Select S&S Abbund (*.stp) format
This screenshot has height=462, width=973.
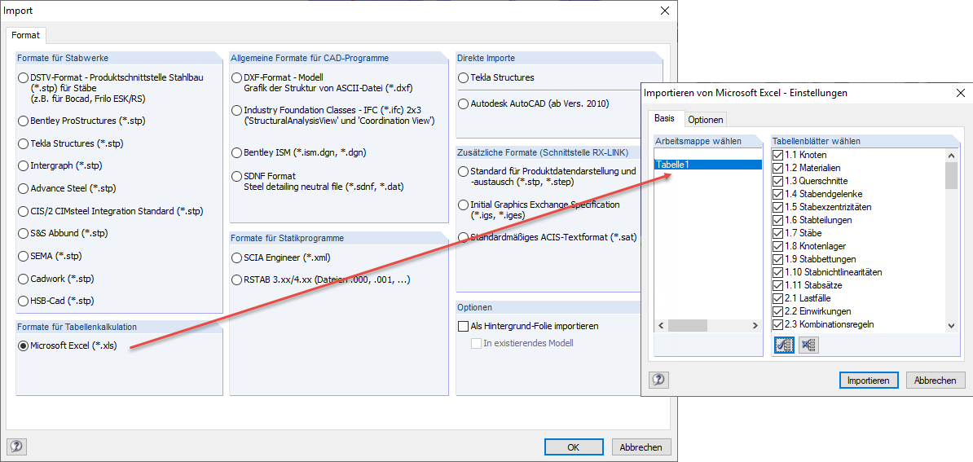click(24, 234)
